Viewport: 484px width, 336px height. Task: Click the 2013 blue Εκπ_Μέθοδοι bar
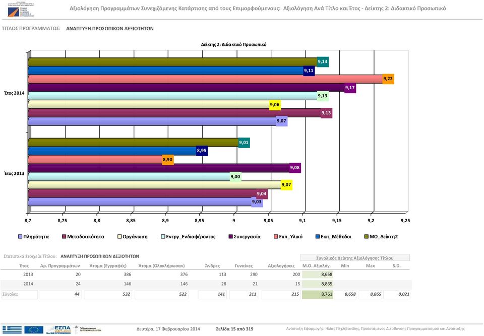[x=112, y=151]
